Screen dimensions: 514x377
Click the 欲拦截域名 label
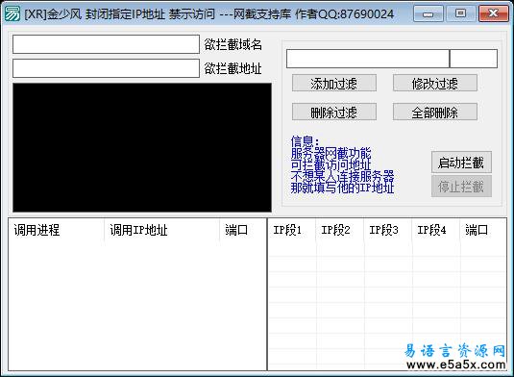[233, 44]
